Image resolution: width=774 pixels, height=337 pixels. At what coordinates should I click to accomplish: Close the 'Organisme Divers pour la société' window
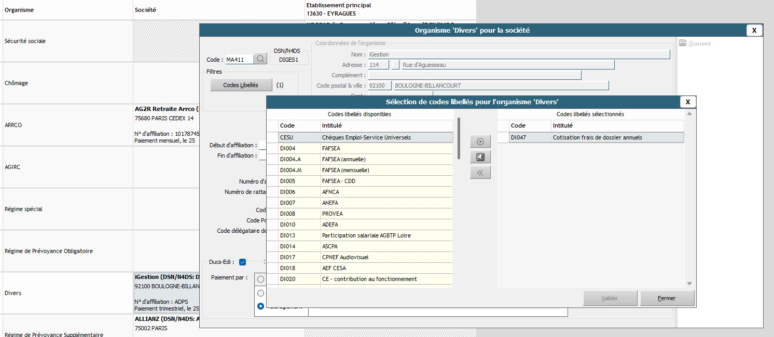[x=754, y=31]
